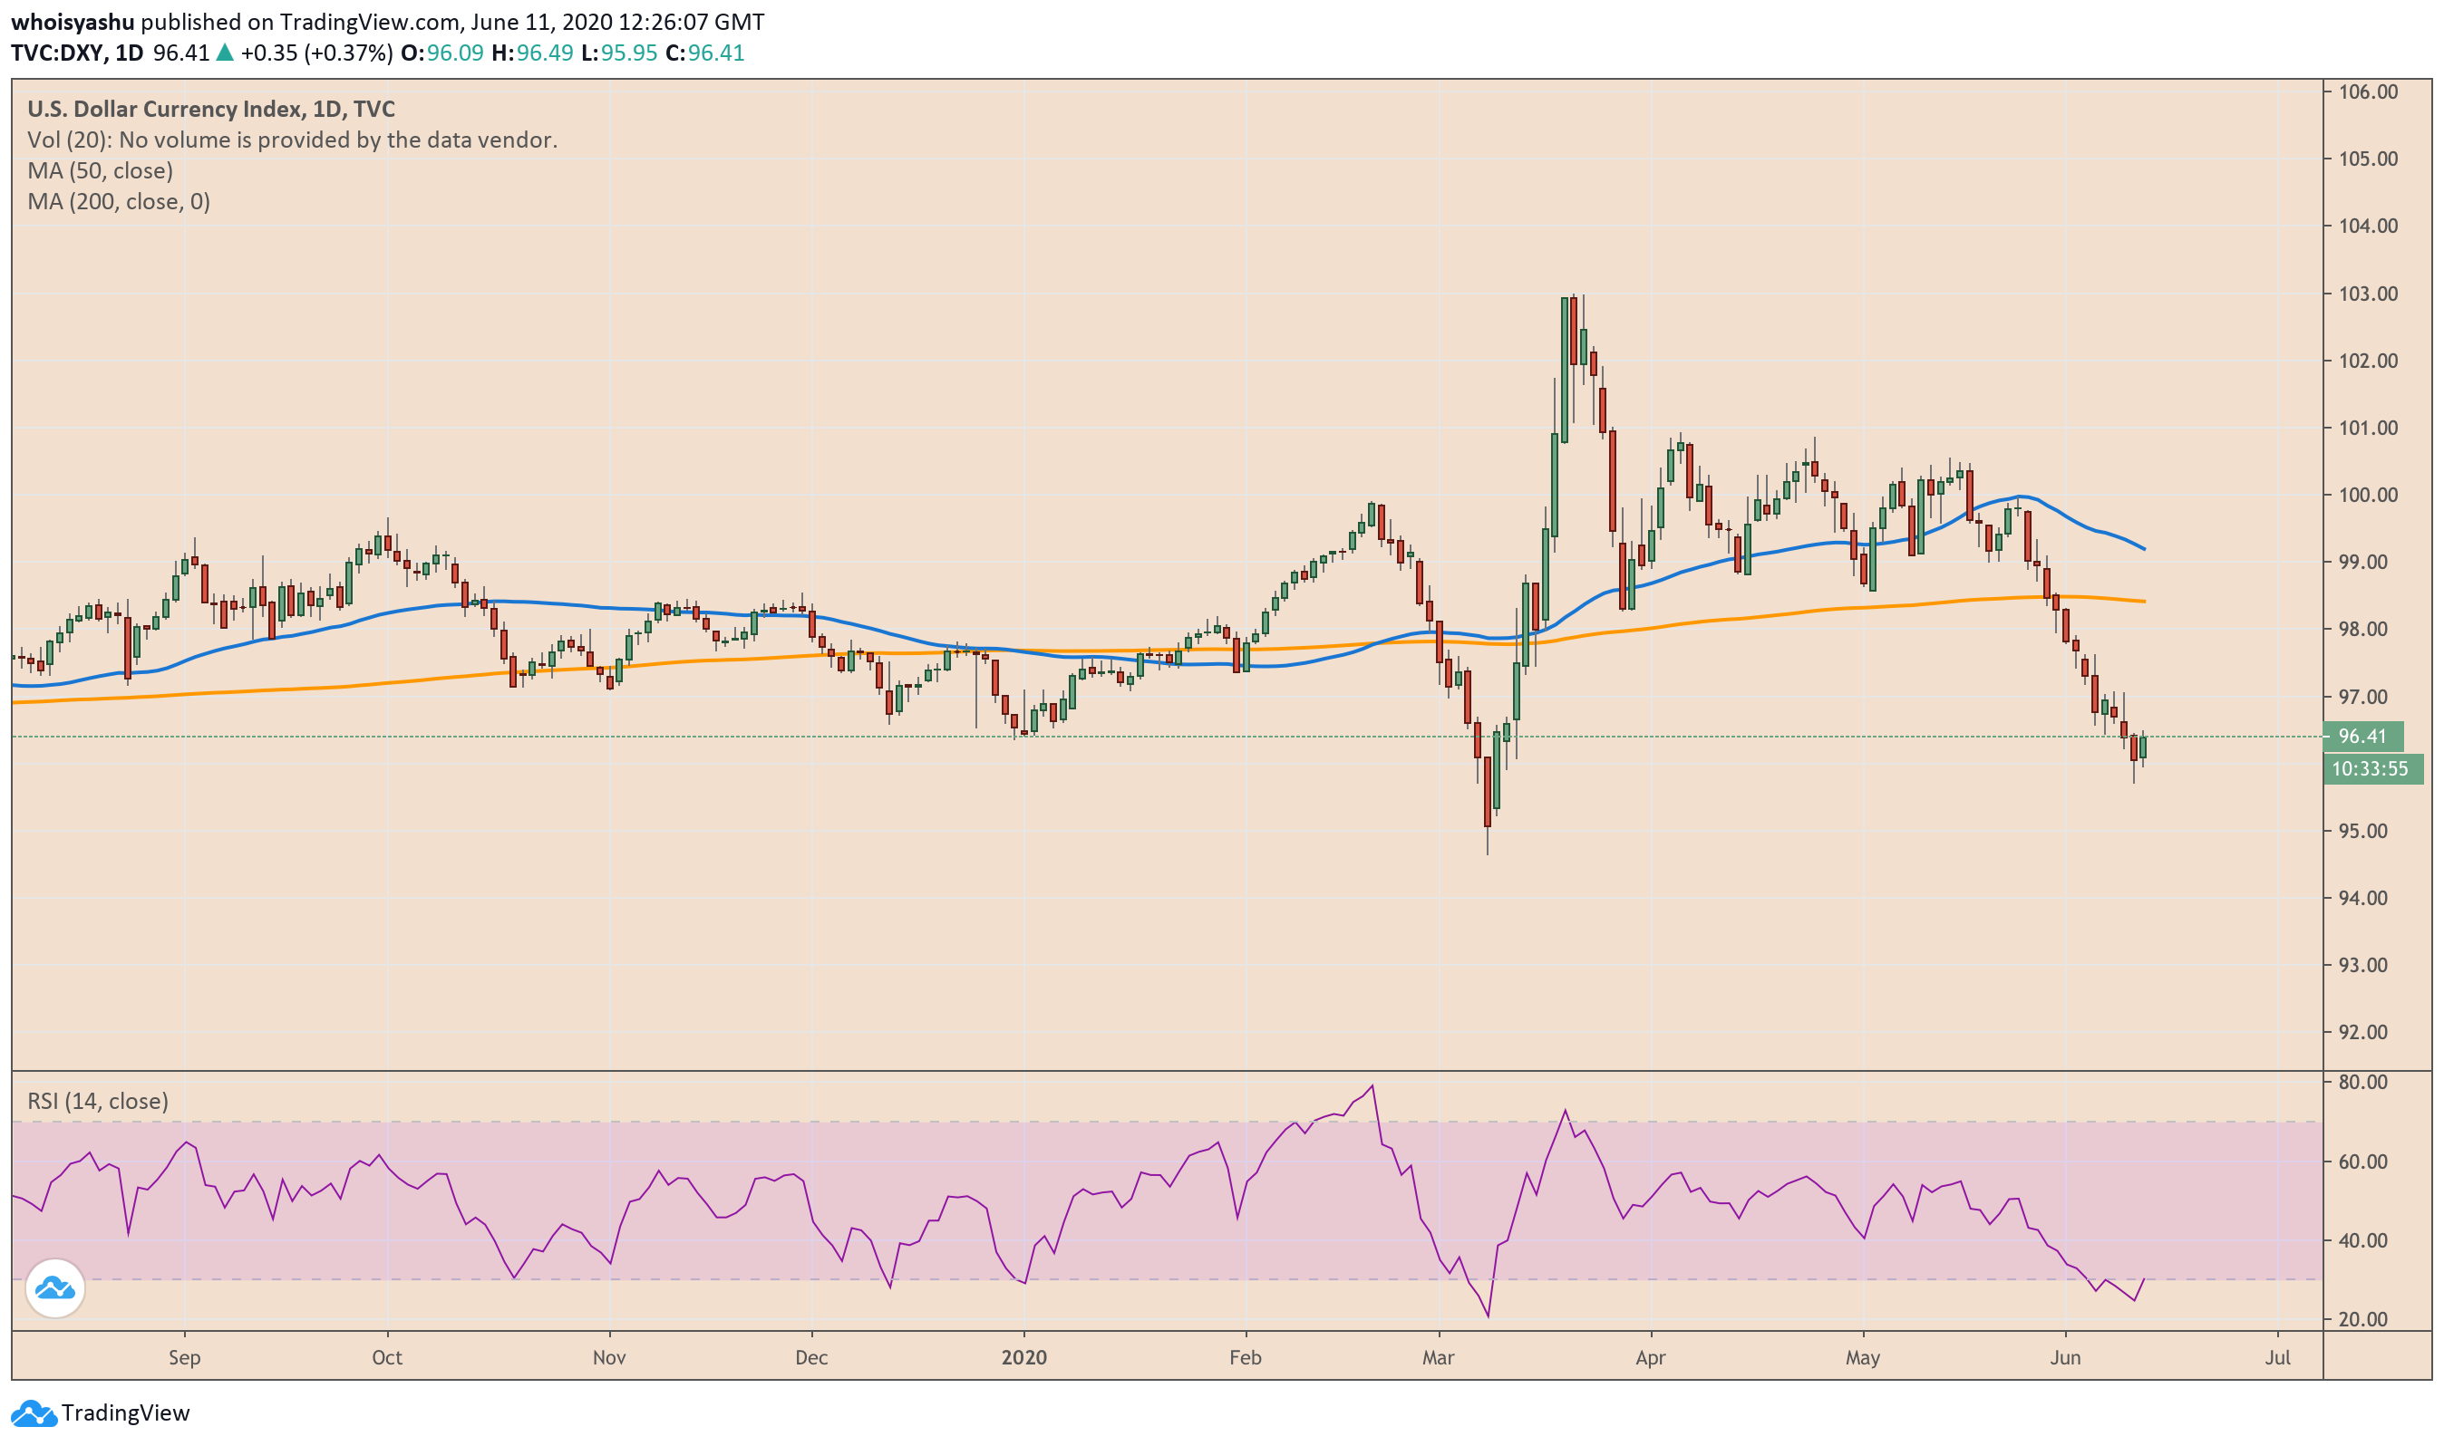This screenshot has height=1446, width=2444.
Task: Click the TradingView logo at bottom left
Action: coord(100,1412)
